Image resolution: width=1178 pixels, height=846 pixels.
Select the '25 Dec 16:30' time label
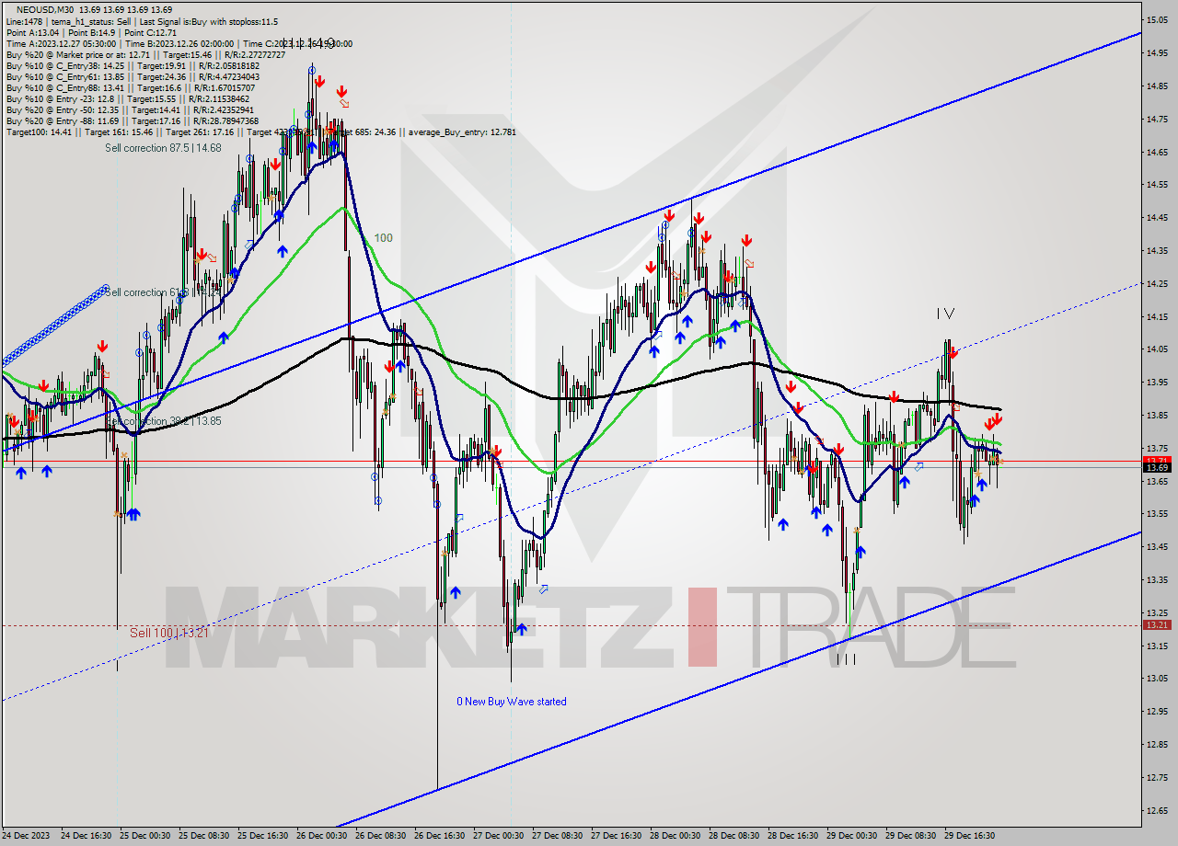tap(261, 837)
